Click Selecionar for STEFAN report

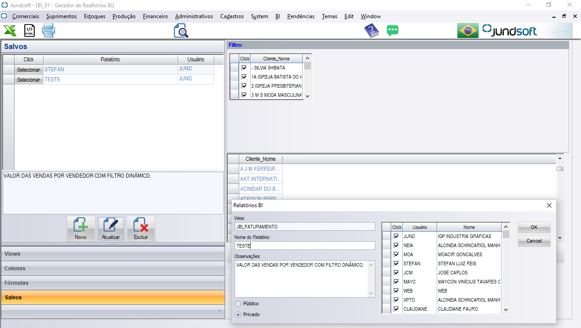click(29, 70)
